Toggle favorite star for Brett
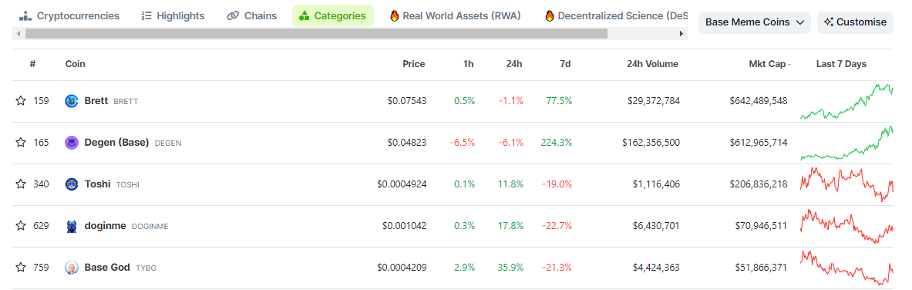912x290 pixels. point(21,101)
